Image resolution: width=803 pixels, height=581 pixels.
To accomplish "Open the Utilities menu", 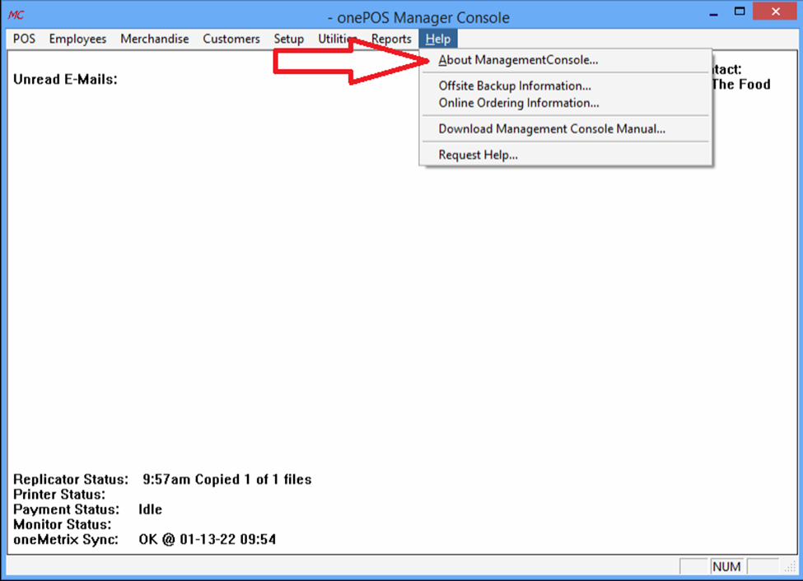I will click(x=337, y=39).
